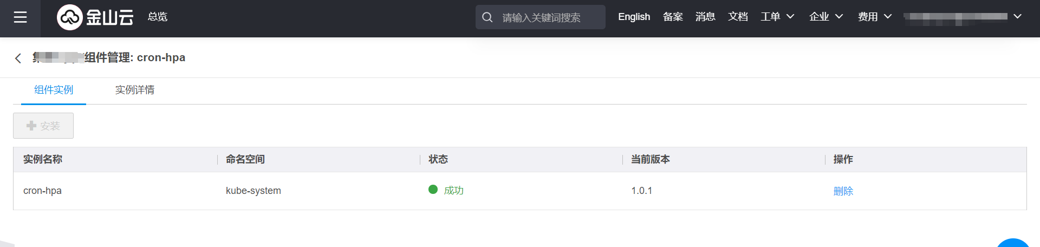Click the 删除 link for cron-hpa
Screen dimensions: 1040x247
pyautogui.click(x=843, y=191)
